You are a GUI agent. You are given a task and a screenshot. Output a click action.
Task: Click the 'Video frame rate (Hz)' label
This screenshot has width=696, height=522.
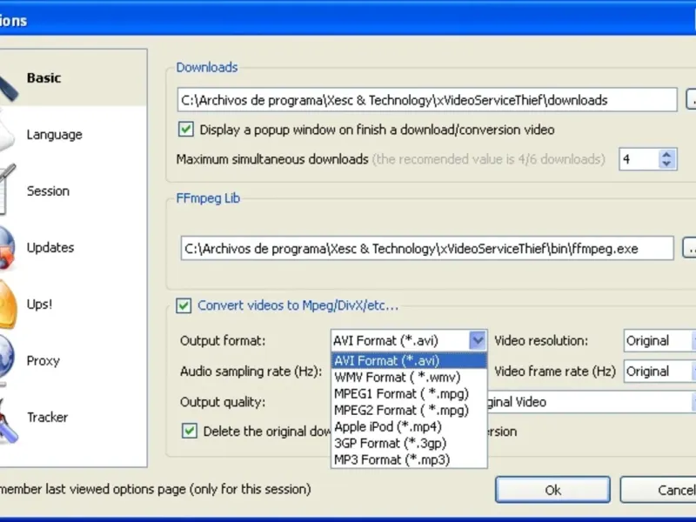point(555,371)
